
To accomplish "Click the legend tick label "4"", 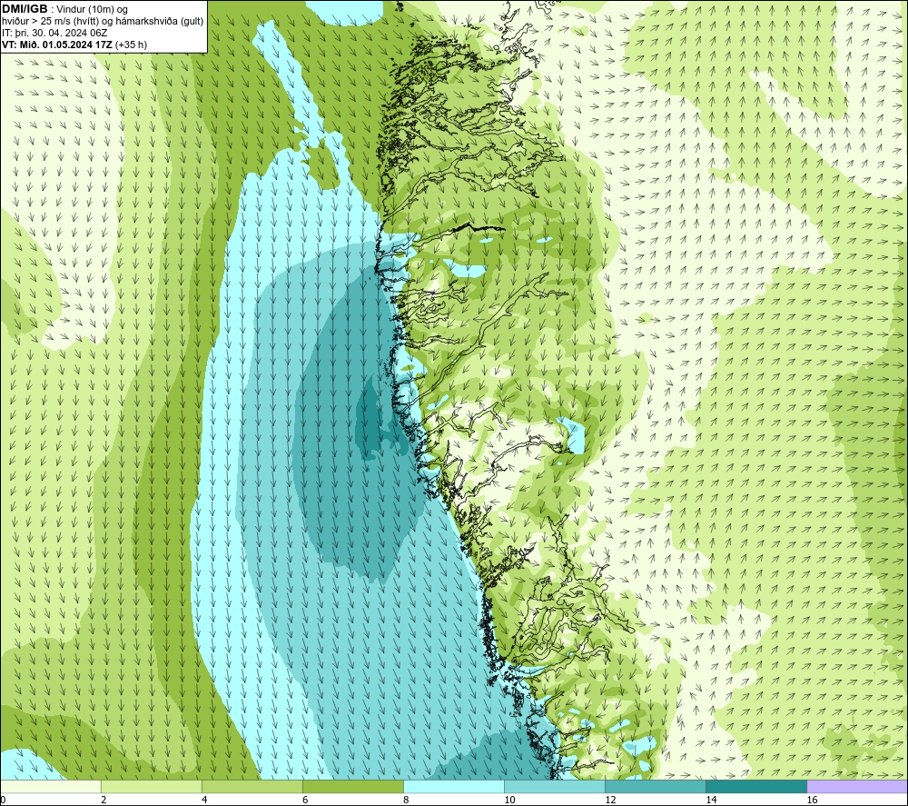I will (x=204, y=801).
